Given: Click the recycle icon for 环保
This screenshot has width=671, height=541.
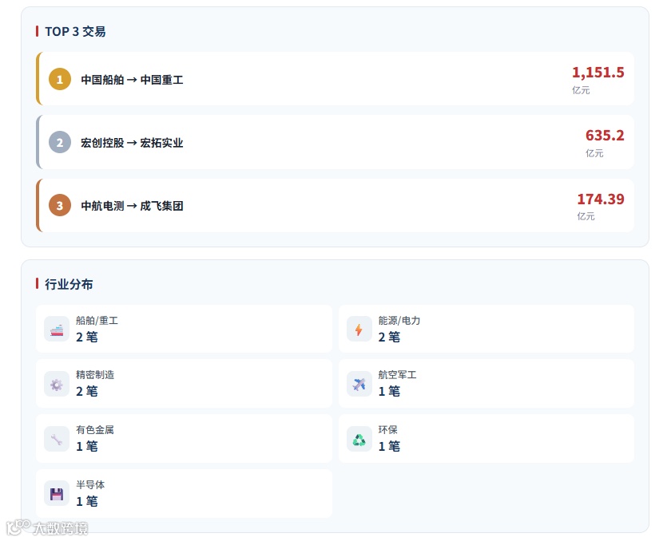Looking at the screenshot, I should pyautogui.click(x=359, y=439).
